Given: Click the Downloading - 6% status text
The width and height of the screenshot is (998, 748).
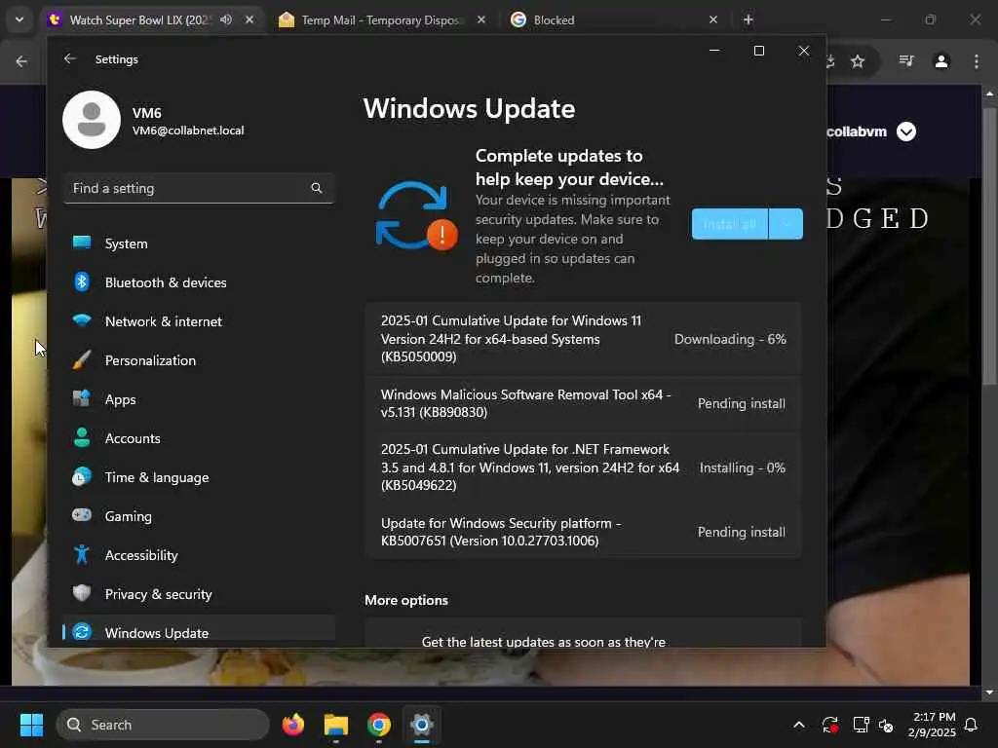Looking at the screenshot, I should [x=730, y=339].
